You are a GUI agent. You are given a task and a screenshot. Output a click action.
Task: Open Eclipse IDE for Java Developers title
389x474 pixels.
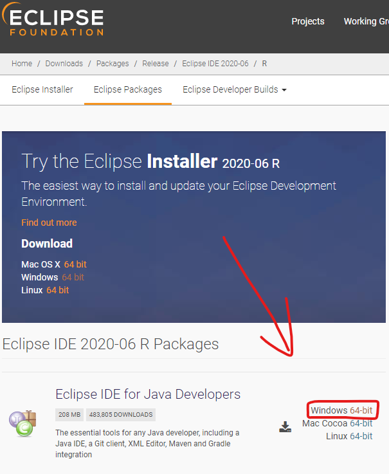pyautogui.click(x=148, y=394)
